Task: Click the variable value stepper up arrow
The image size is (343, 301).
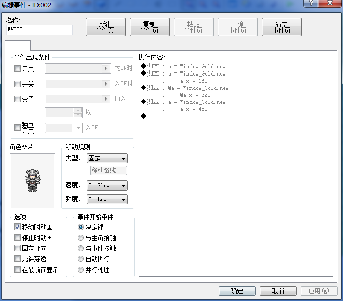Action: coord(78,110)
